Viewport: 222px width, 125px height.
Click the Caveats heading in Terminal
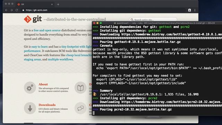[106, 45]
